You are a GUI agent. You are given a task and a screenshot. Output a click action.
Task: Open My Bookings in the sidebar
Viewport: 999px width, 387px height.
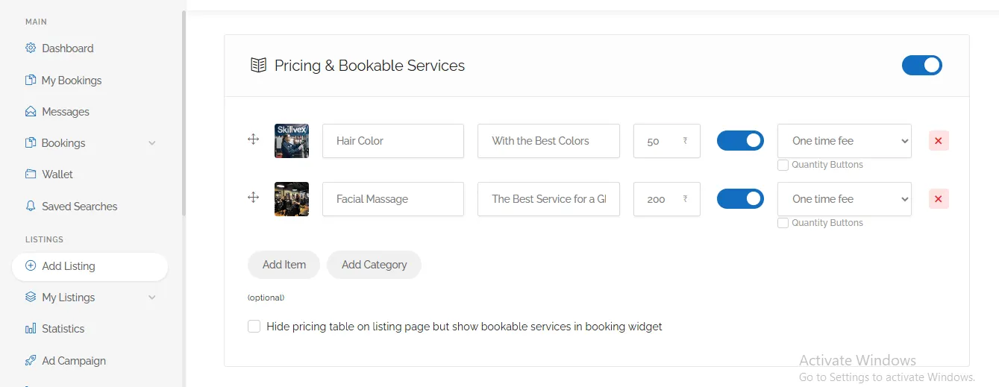(72, 81)
